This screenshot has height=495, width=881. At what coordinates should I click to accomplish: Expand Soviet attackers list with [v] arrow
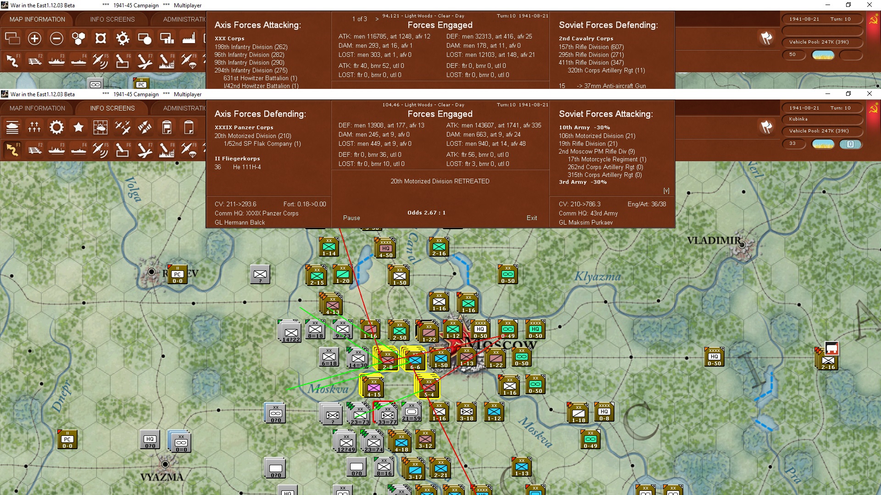(x=666, y=191)
